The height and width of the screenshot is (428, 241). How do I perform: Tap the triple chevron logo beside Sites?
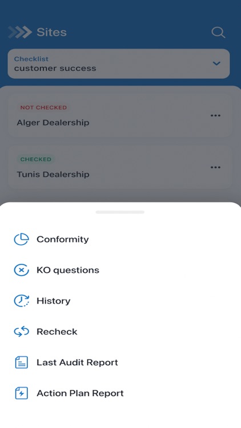click(20, 32)
